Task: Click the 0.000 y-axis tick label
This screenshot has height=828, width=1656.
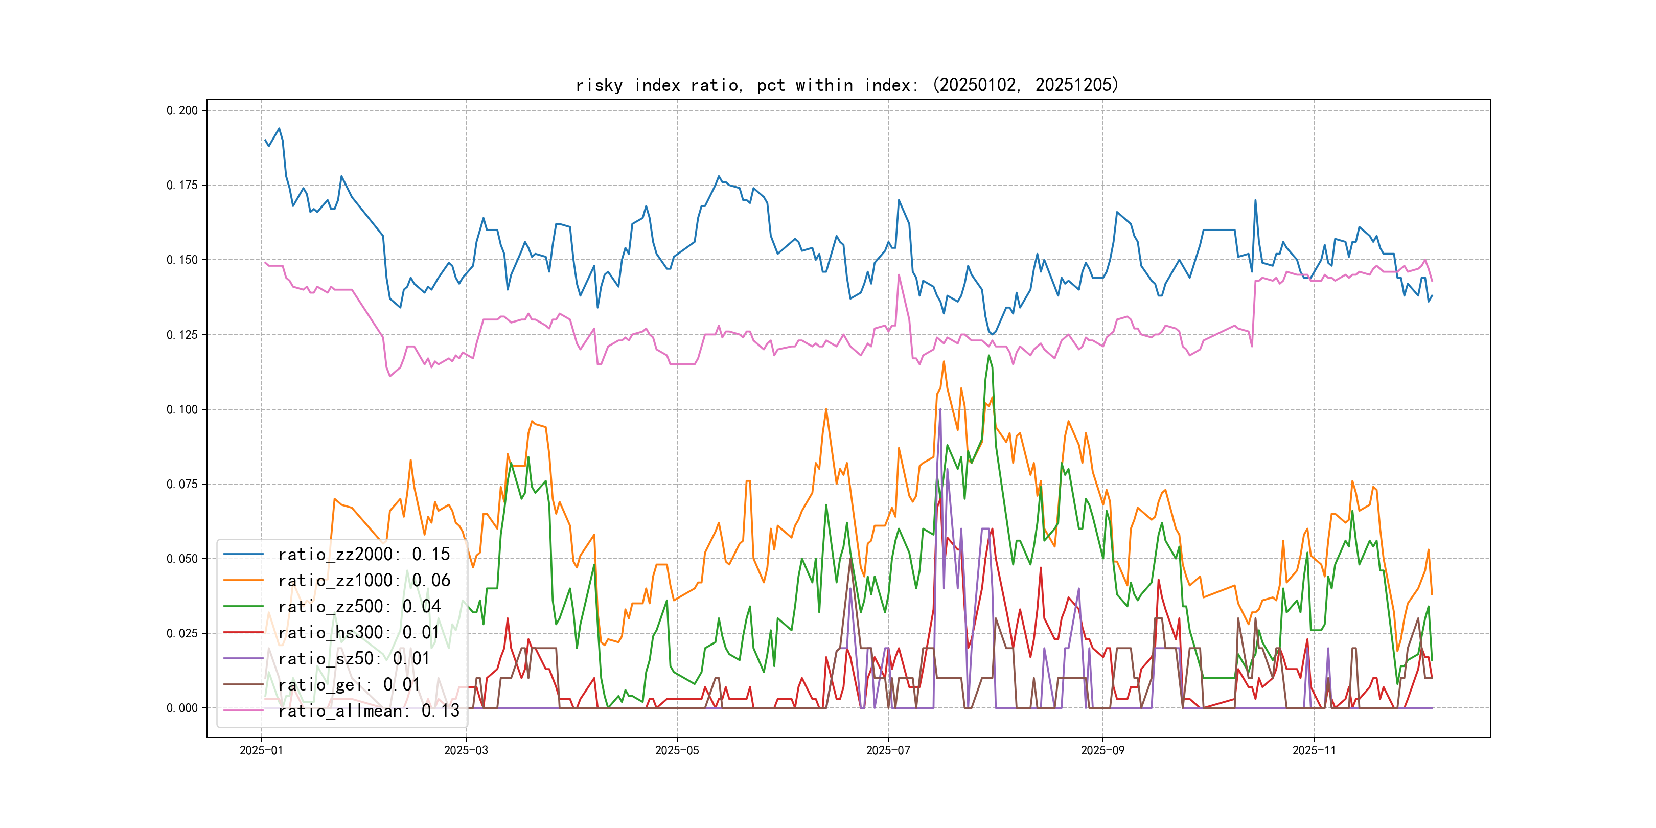Action: pos(182,708)
